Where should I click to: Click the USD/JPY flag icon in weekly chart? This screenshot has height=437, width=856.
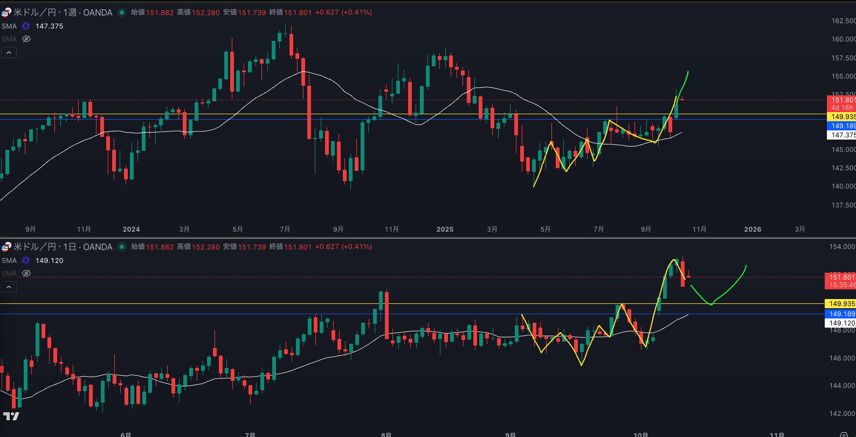pyautogui.click(x=6, y=12)
